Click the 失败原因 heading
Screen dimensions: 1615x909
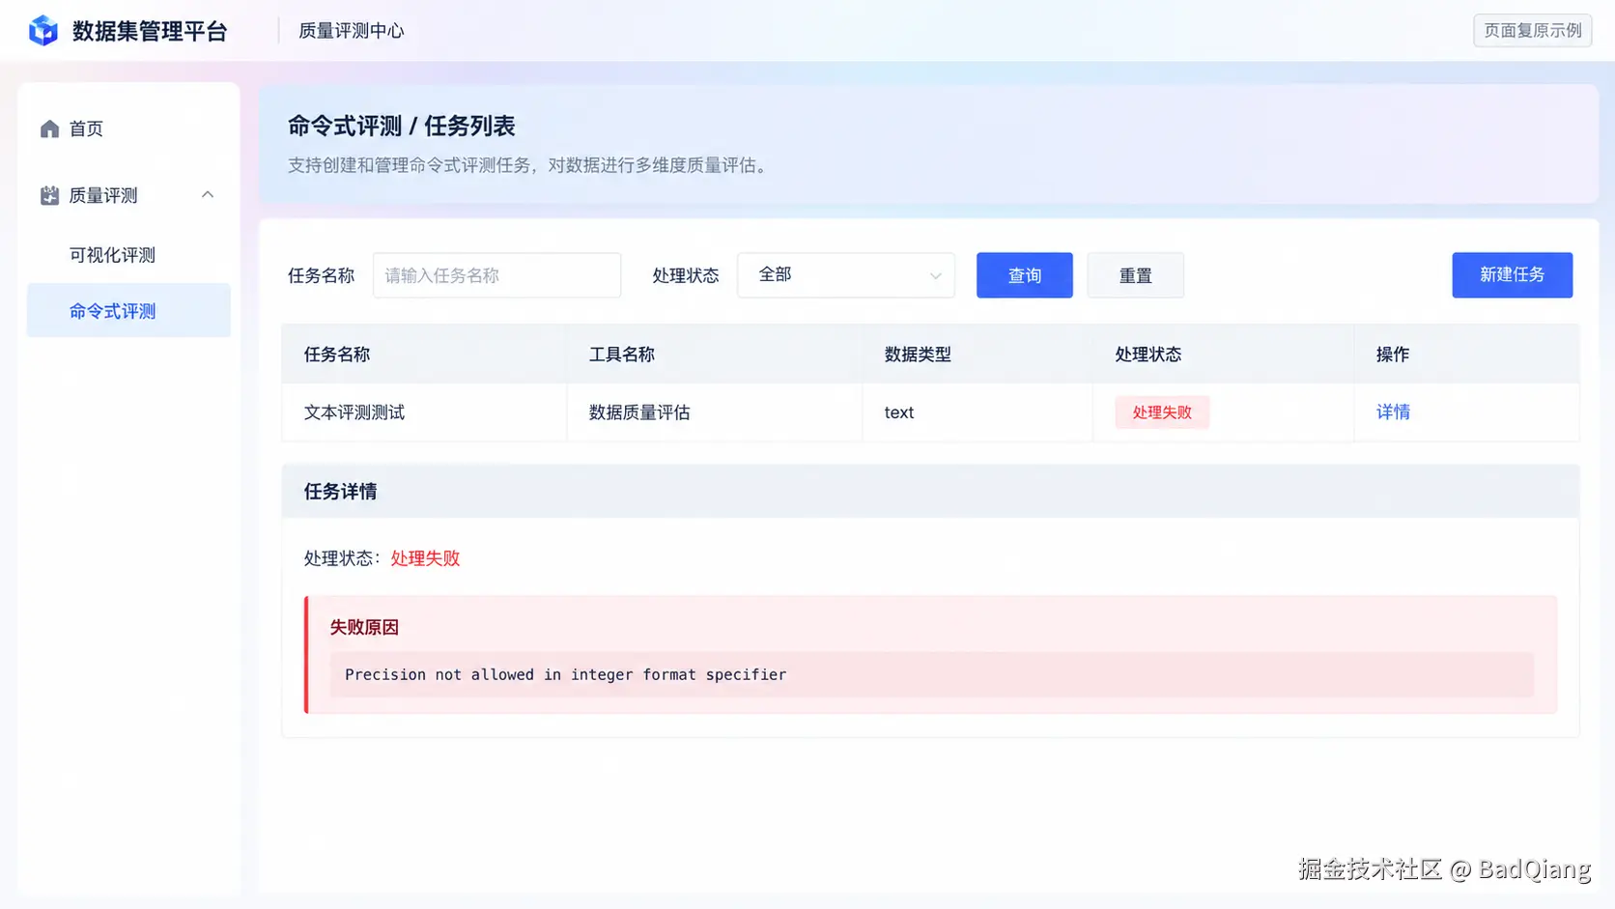click(x=364, y=627)
